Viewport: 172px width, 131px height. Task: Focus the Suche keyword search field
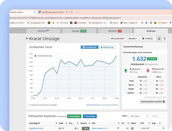[157, 116]
